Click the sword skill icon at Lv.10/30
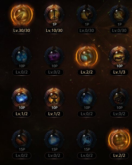Image resolution: width=132 pixels, height=165 pixels. pyautogui.click(x=54, y=14)
